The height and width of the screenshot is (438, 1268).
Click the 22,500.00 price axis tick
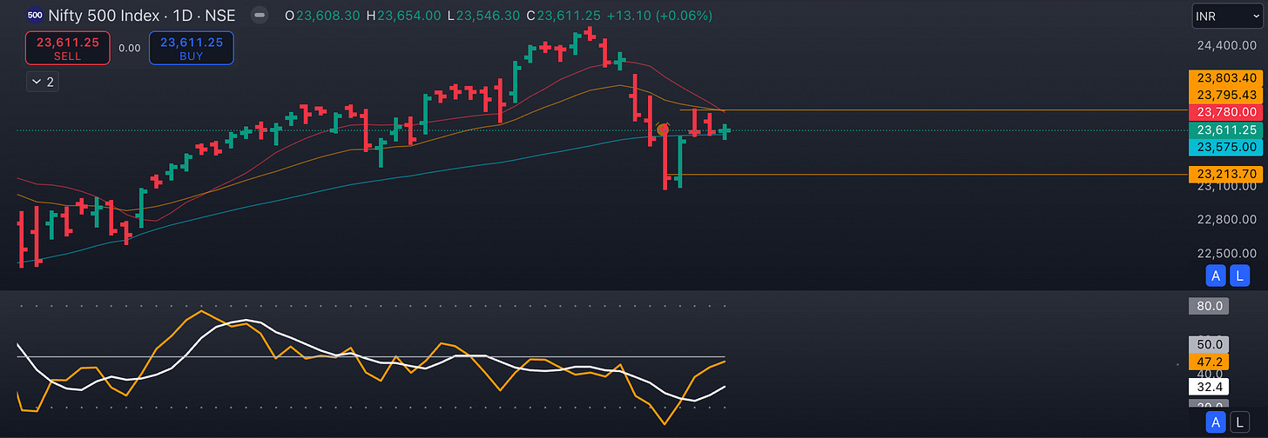[x=1228, y=253]
